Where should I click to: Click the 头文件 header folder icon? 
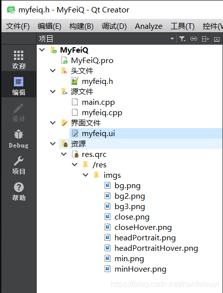coord(64,71)
